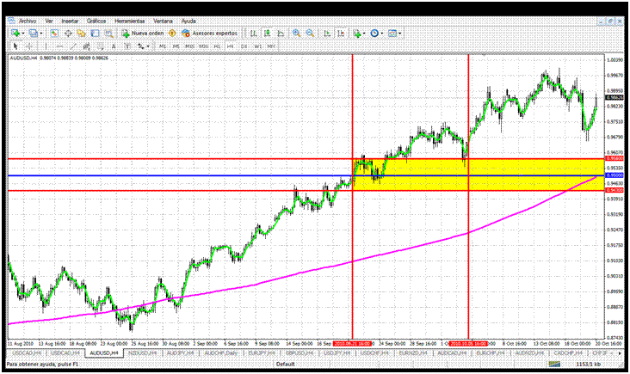
Task: Select the crosshair tool
Action: (x=28, y=46)
